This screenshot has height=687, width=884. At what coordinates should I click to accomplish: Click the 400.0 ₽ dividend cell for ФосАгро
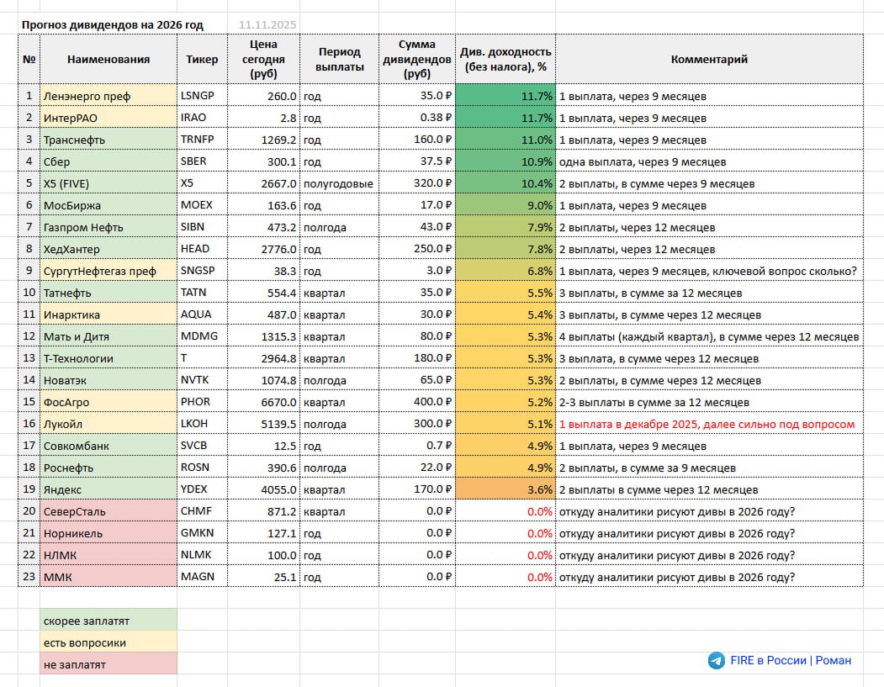(417, 402)
